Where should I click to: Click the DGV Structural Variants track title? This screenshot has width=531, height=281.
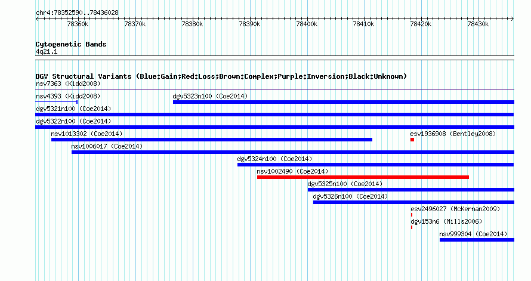coord(221,76)
